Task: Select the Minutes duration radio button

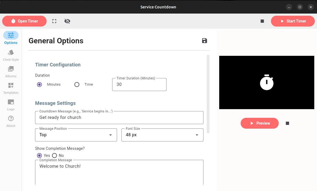Action: tap(39, 85)
